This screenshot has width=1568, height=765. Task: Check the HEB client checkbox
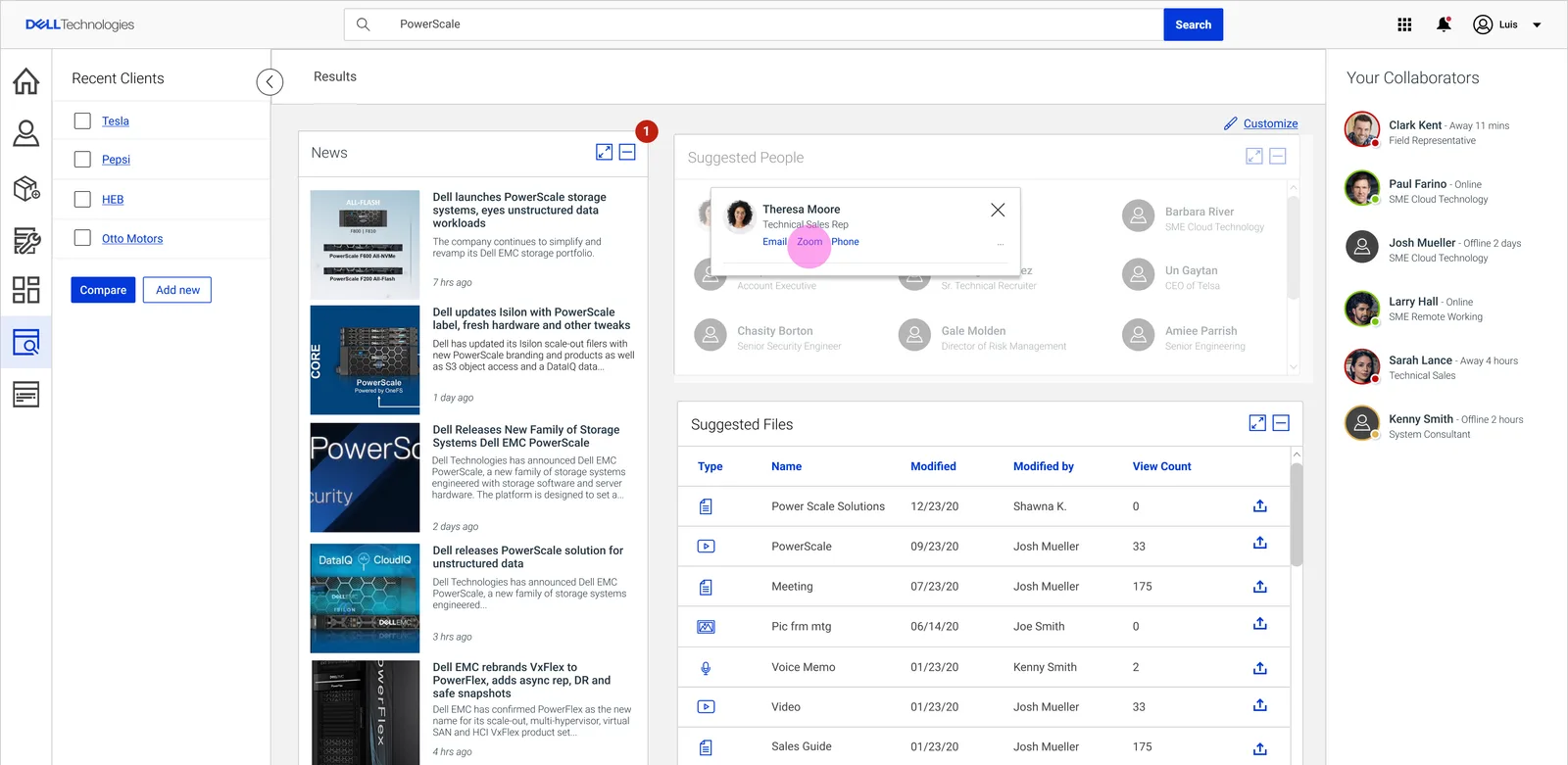click(82, 199)
